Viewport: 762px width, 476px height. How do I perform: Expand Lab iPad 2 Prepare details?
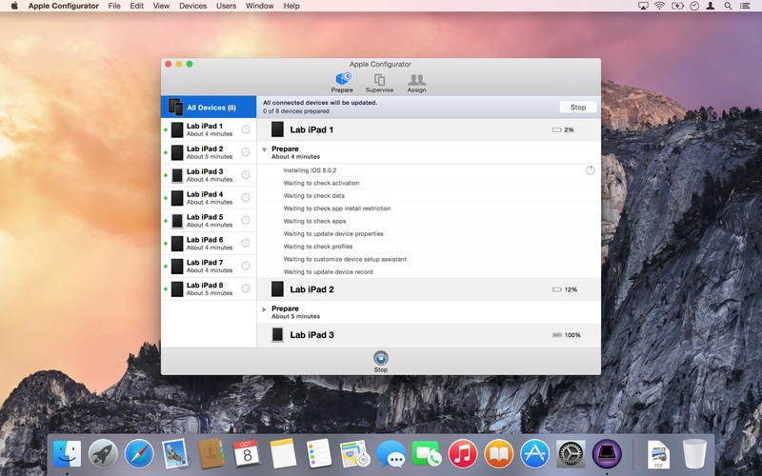pos(265,309)
